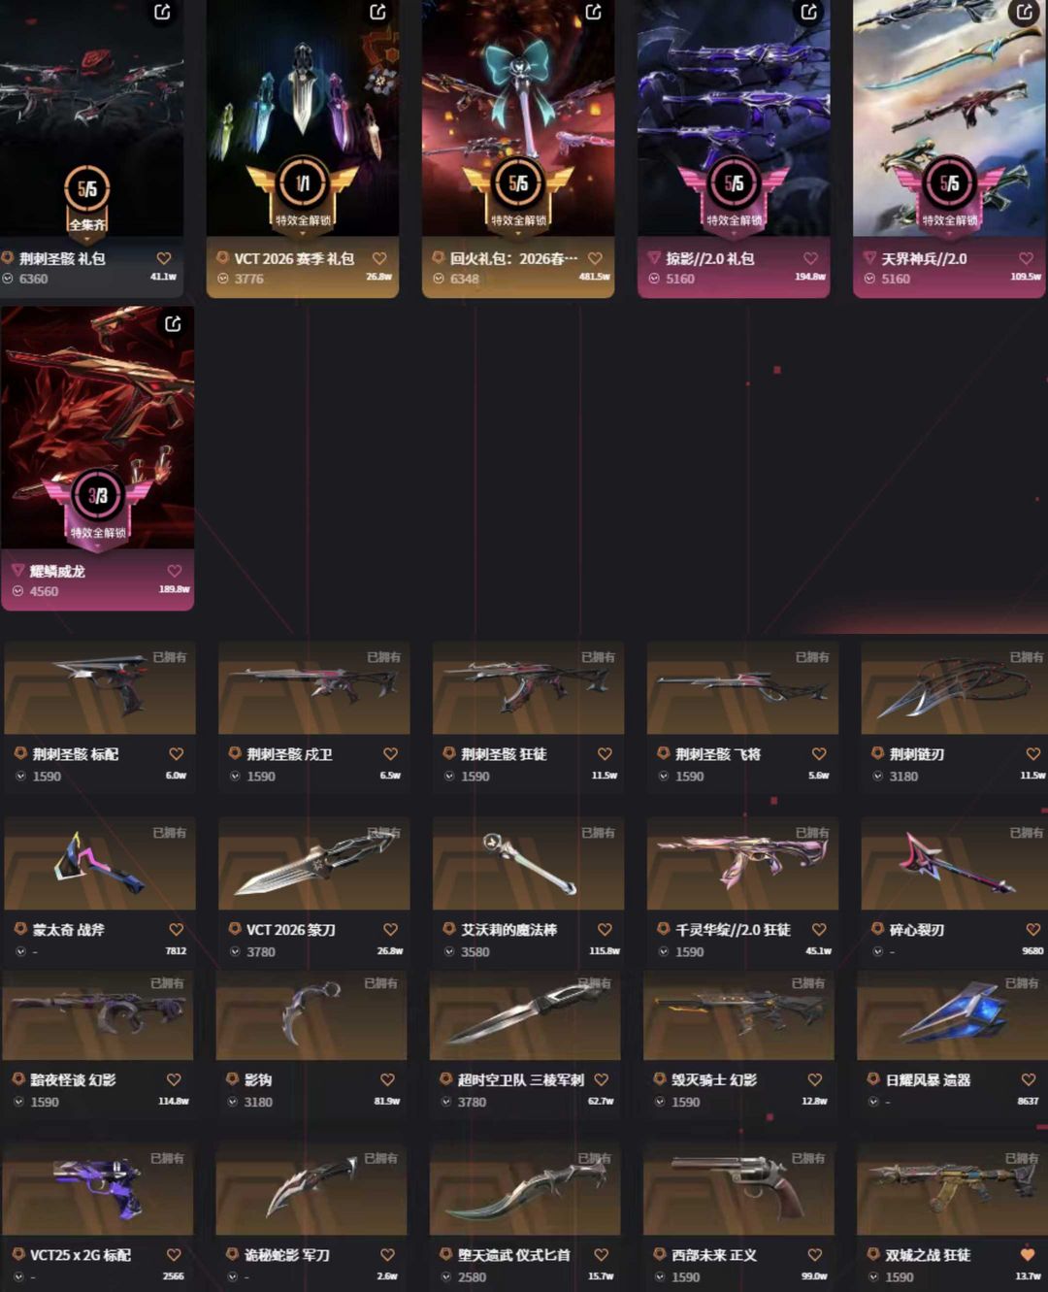This screenshot has height=1292, width=1048.
Task: Share the 耀鳞威龙 bundle
Action: coord(173,323)
